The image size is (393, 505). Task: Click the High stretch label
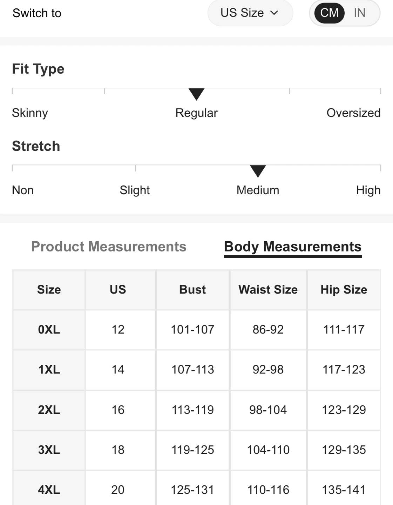(368, 190)
